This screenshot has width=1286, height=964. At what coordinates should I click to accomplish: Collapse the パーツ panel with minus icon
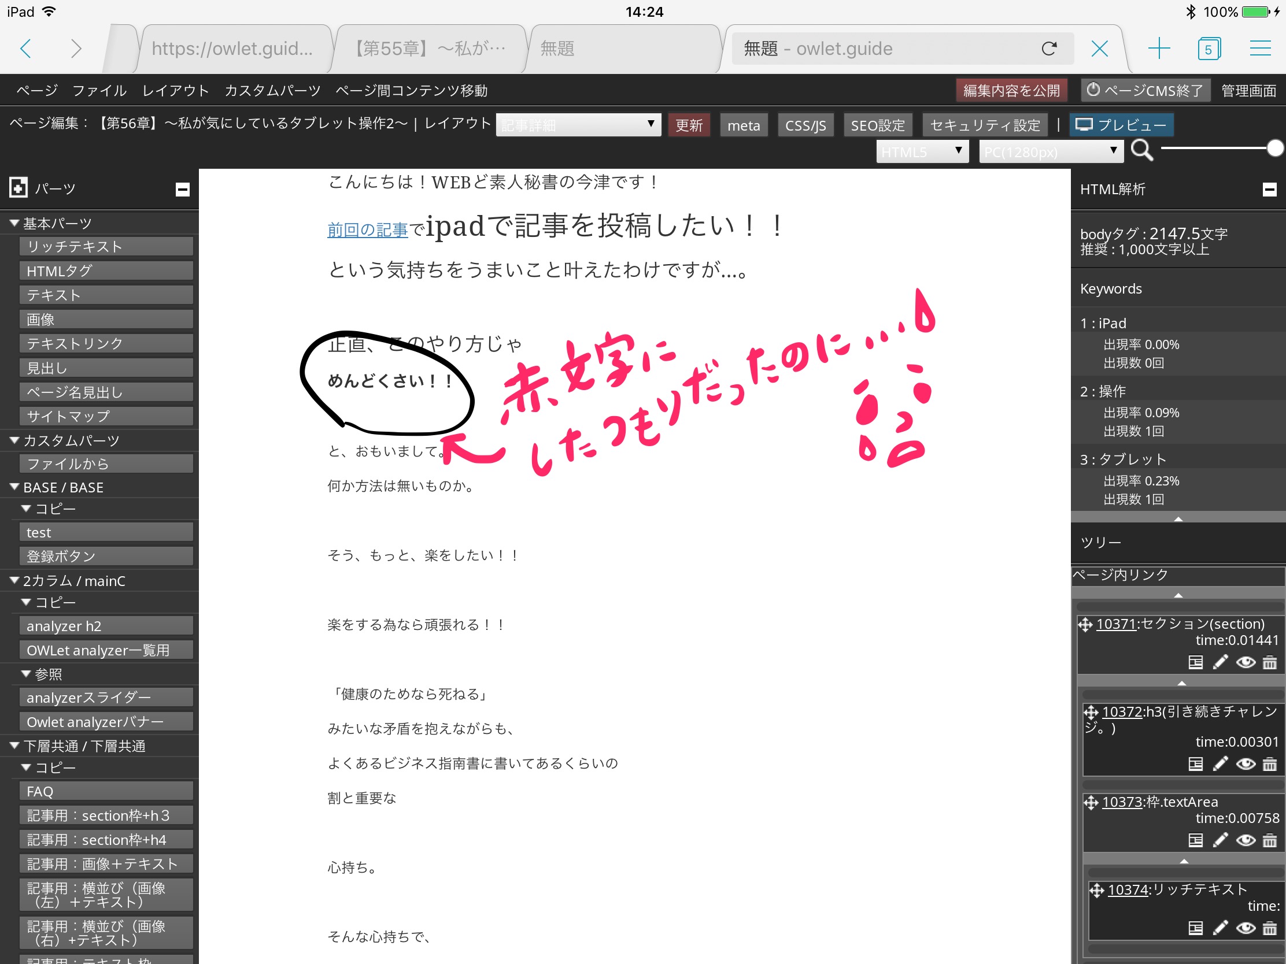click(x=183, y=189)
